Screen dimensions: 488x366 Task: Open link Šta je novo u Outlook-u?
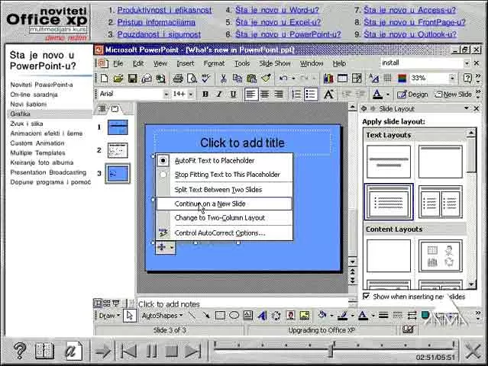pos(410,34)
